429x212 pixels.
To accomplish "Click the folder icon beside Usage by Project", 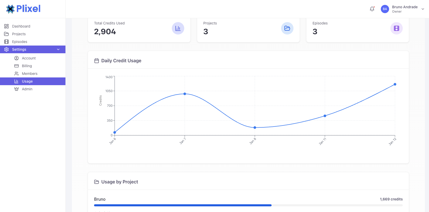I will pyautogui.click(x=97, y=182).
